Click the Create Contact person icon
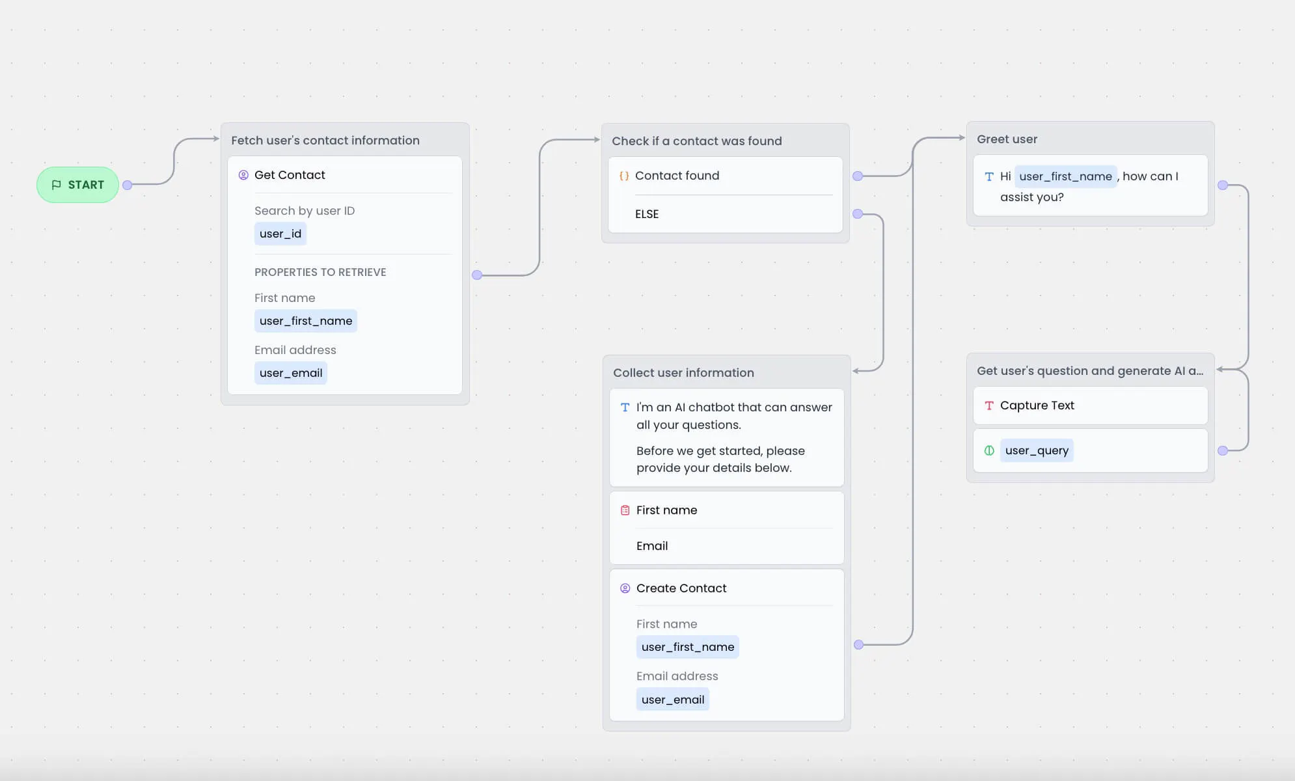1295x781 pixels. [625, 588]
